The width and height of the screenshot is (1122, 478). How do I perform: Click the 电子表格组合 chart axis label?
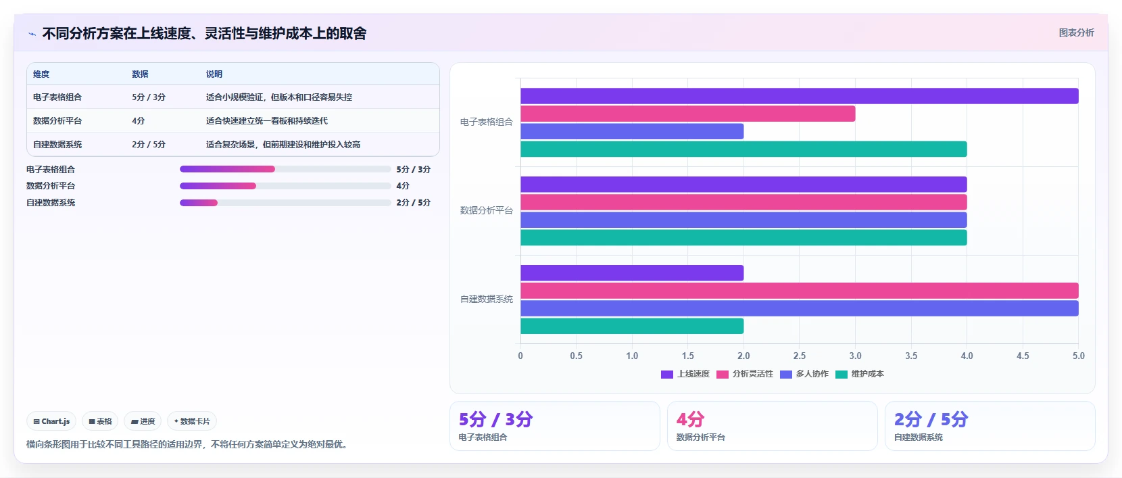coord(487,122)
